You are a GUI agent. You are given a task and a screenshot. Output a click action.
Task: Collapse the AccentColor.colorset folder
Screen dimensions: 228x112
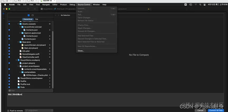tap(20, 27)
